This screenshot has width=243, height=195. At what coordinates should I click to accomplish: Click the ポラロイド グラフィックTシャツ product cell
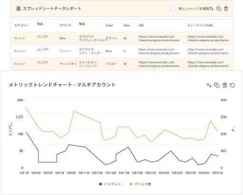[x=93, y=38]
